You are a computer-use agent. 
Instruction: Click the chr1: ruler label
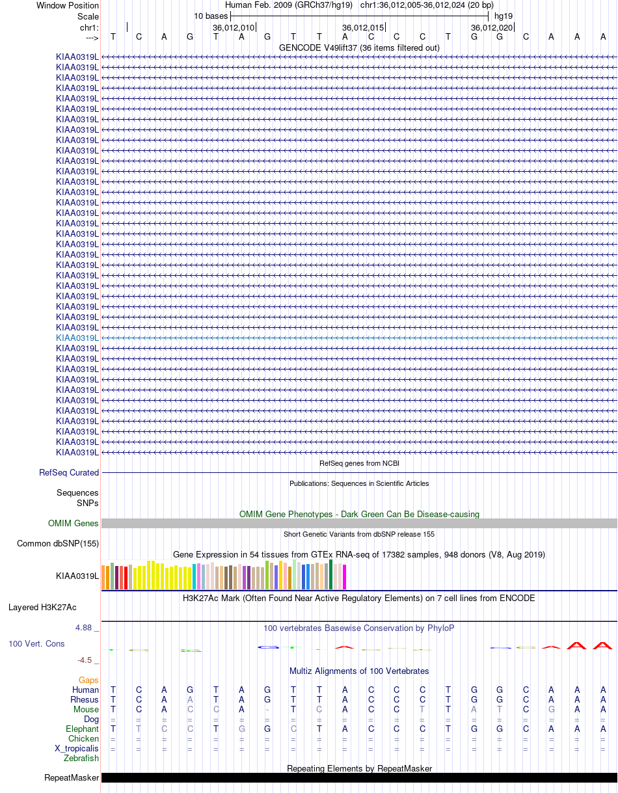90,27
